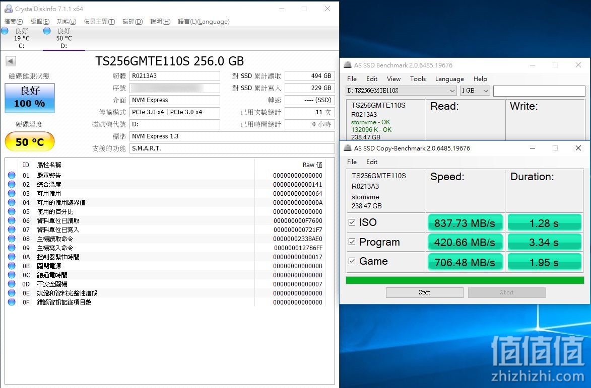Open the 語言(L)(Language) menu
Image resolution: width=591 pixels, height=388 pixels.
click(x=204, y=22)
